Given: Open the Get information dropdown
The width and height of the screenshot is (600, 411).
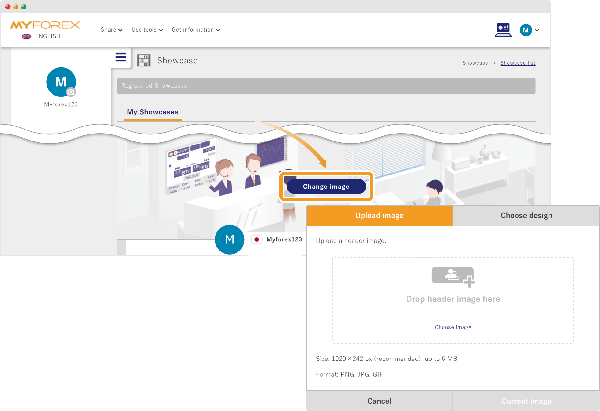Looking at the screenshot, I should [196, 30].
